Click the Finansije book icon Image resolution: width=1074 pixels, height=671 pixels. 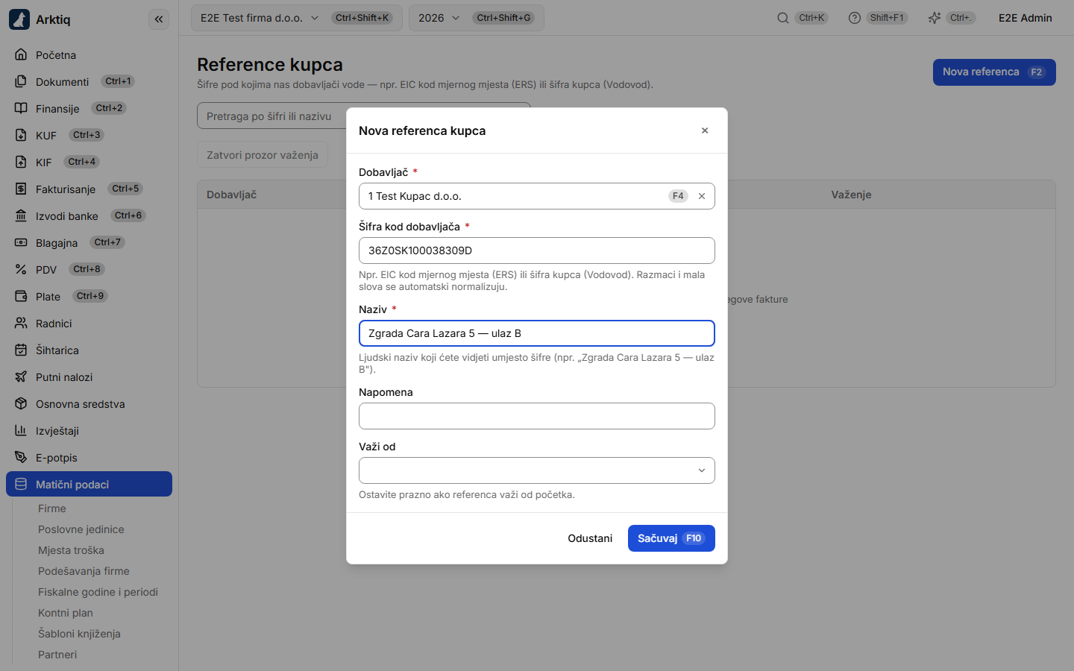coord(21,109)
